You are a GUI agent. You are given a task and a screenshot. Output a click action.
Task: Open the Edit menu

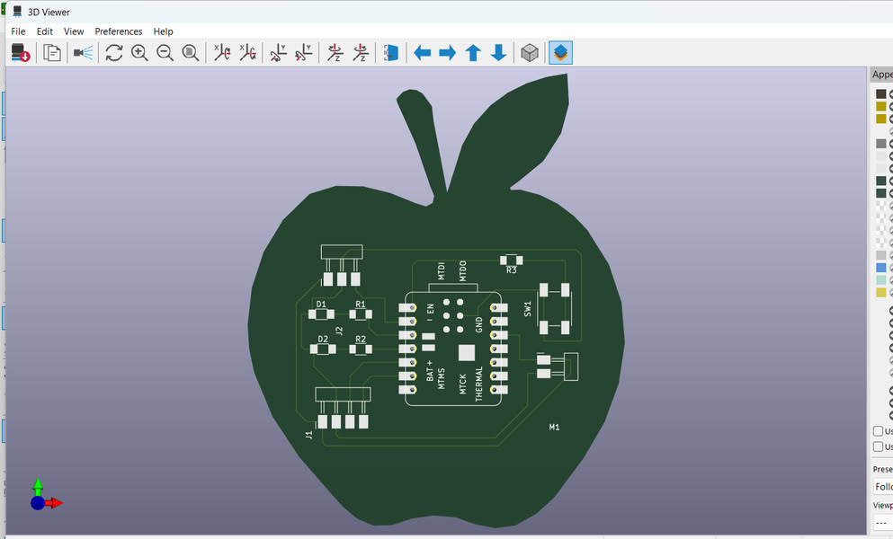44,31
